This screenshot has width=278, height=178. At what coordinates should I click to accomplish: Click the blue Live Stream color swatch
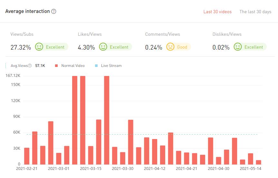pyautogui.click(x=96, y=66)
